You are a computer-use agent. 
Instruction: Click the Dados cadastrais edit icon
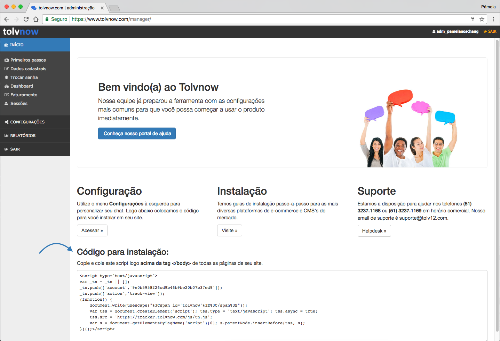tap(7, 69)
